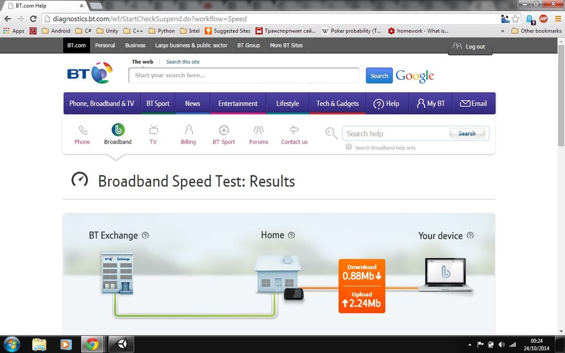Select the Broadband help icon

[x=118, y=130]
